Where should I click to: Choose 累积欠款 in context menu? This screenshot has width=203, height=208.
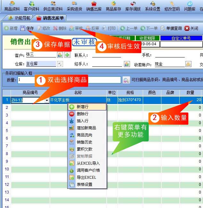coord(87,149)
